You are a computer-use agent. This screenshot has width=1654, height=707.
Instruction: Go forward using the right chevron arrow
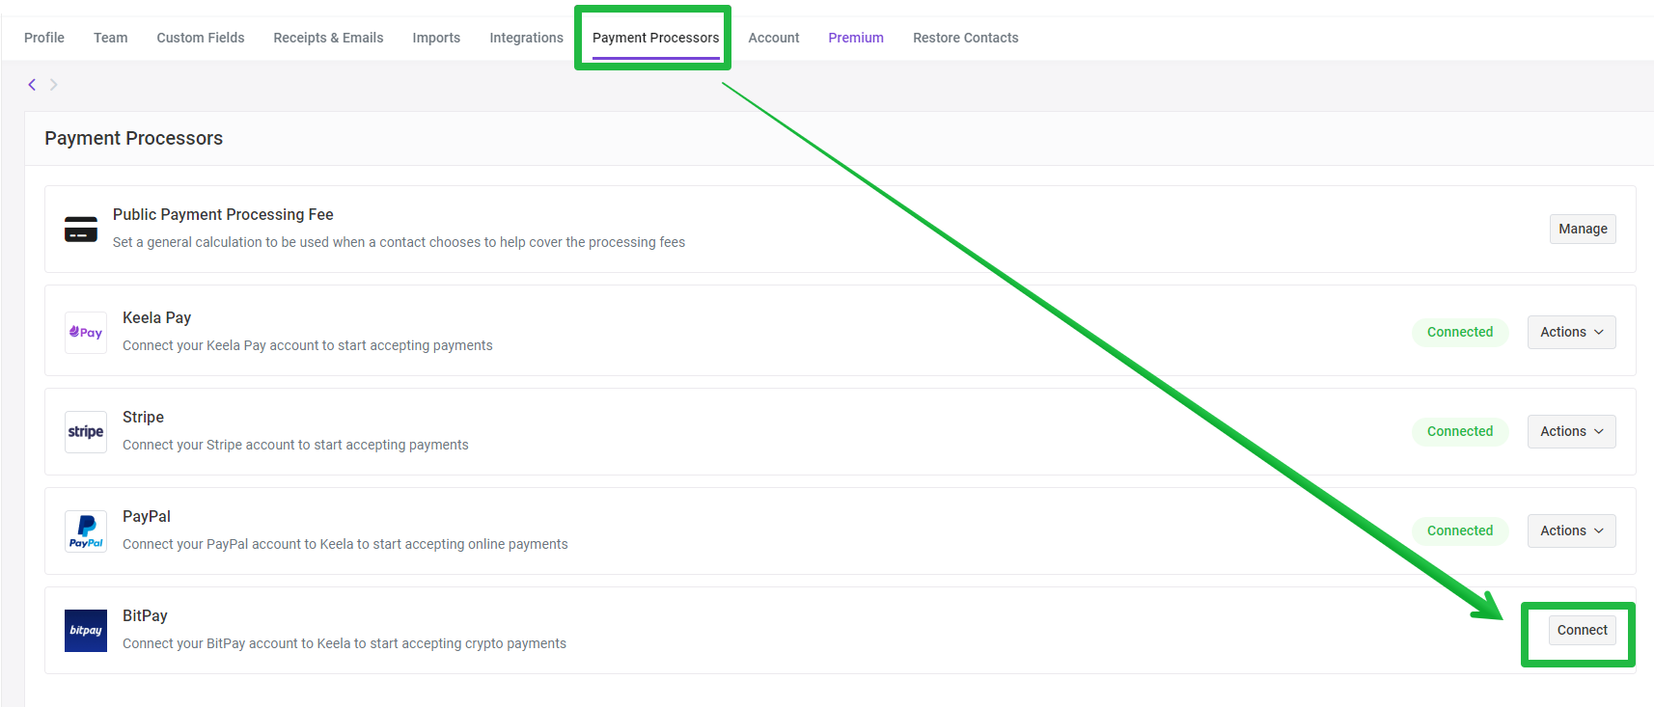(x=54, y=85)
